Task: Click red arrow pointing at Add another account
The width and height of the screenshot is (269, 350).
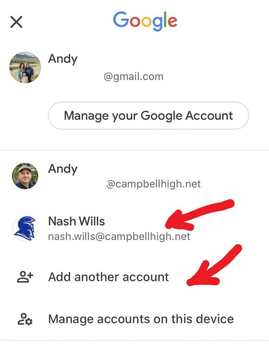Action: (214, 265)
